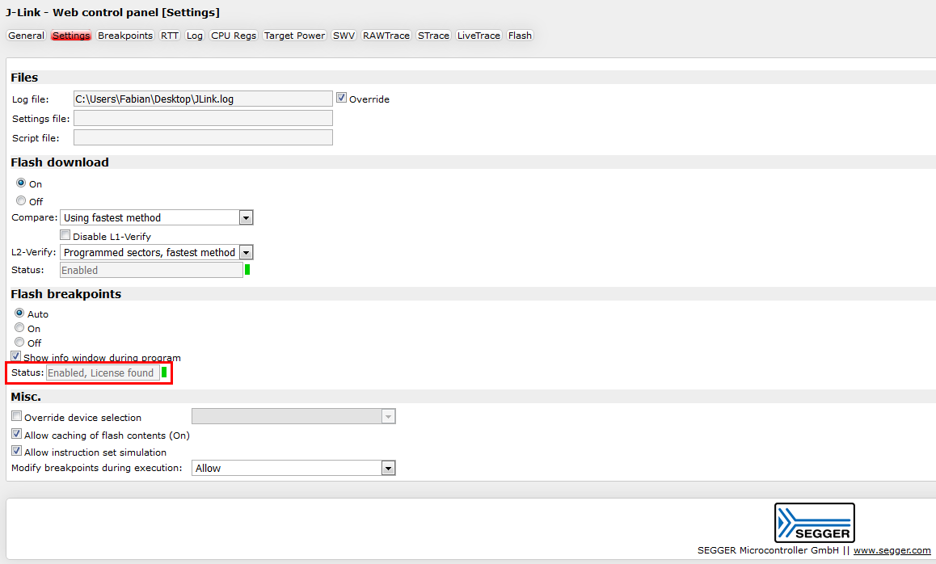This screenshot has width=936, height=564.
Task: Select Flash breakpoints Off radio button
Action: pos(19,342)
